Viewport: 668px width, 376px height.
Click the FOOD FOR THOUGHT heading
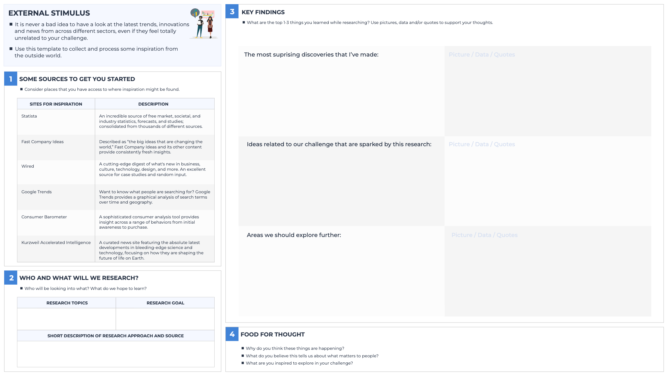pos(272,335)
